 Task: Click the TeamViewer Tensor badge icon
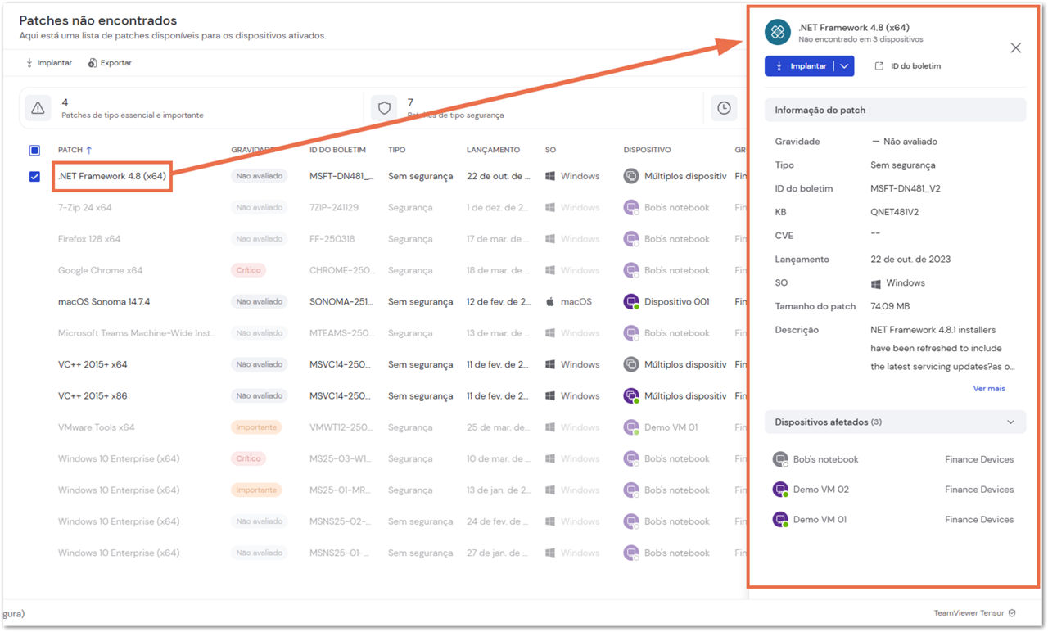pyautogui.click(x=1012, y=613)
